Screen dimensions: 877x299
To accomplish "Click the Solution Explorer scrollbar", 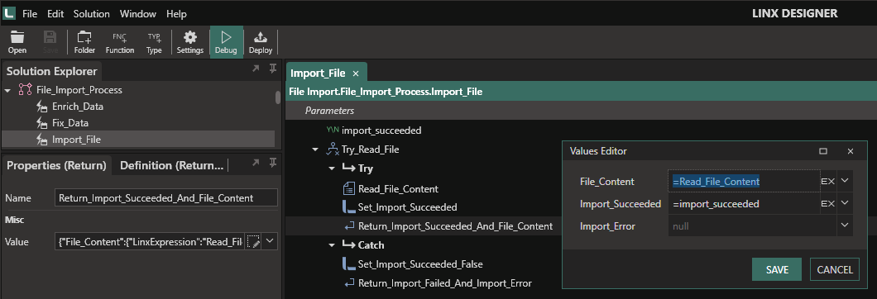I will coord(278,97).
